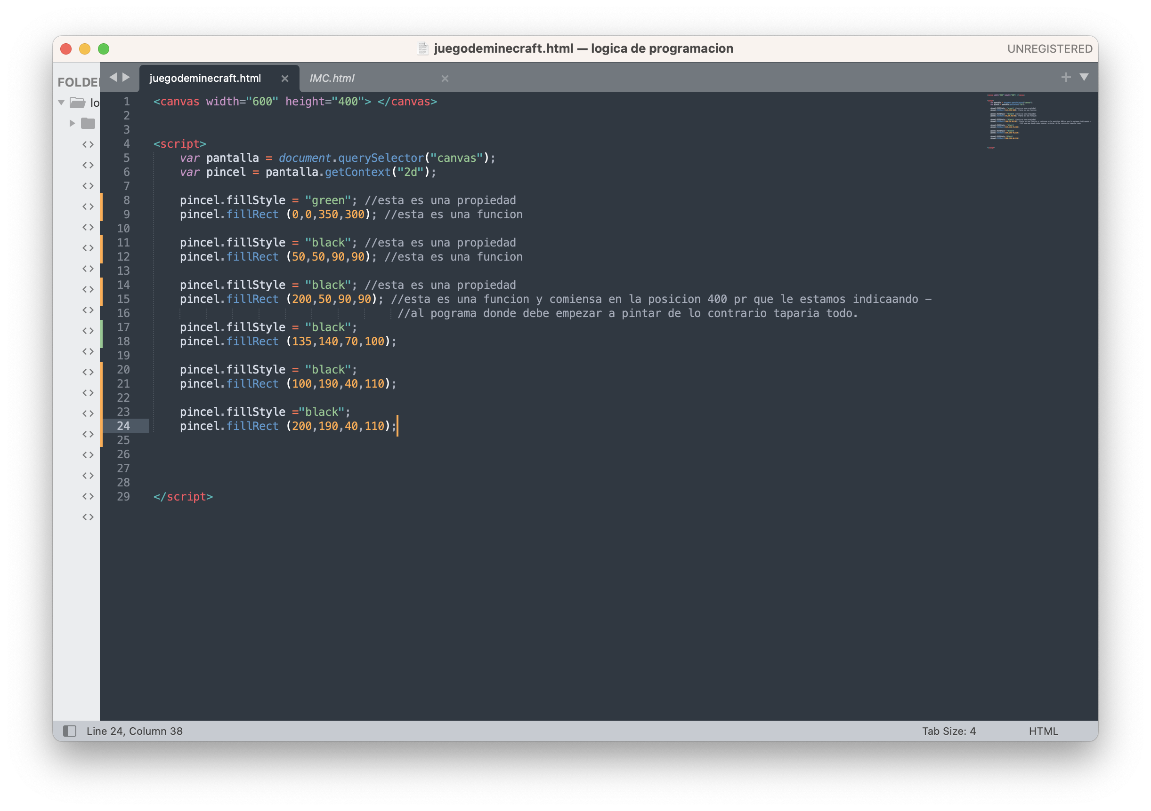Open the HTML syntax selector
The height and width of the screenshot is (811, 1151).
tap(1043, 731)
